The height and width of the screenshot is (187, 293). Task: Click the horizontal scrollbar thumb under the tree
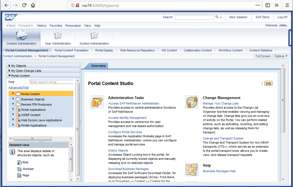(32, 139)
